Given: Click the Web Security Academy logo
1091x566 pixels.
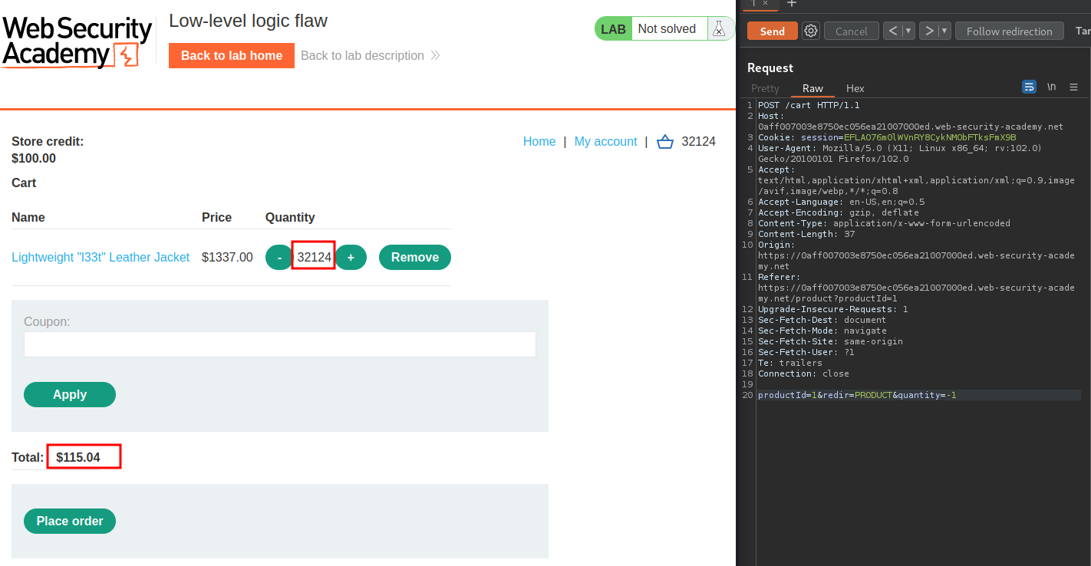Looking at the screenshot, I should 77,41.
